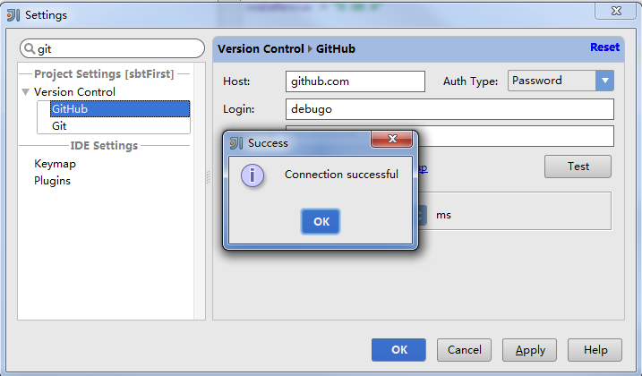Click the Reset link
Viewport: 642px width, 376px height.
click(604, 47)
